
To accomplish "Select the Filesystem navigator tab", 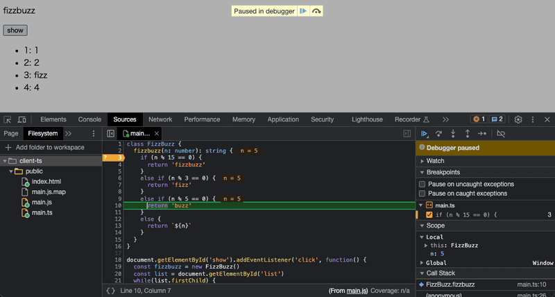I will (43, 133).
